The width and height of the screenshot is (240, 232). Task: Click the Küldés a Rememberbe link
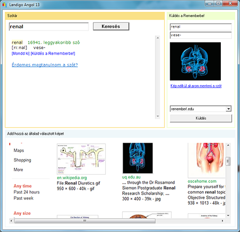click(x=53, y=53)
